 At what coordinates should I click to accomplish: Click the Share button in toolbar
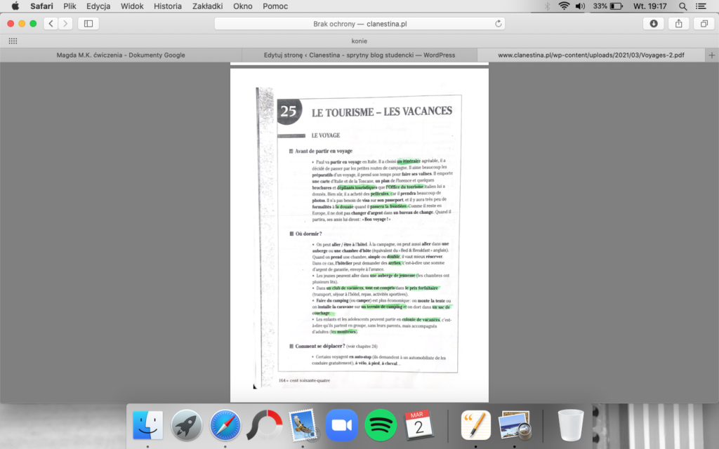pyautogui.click(x=679, y=23)
